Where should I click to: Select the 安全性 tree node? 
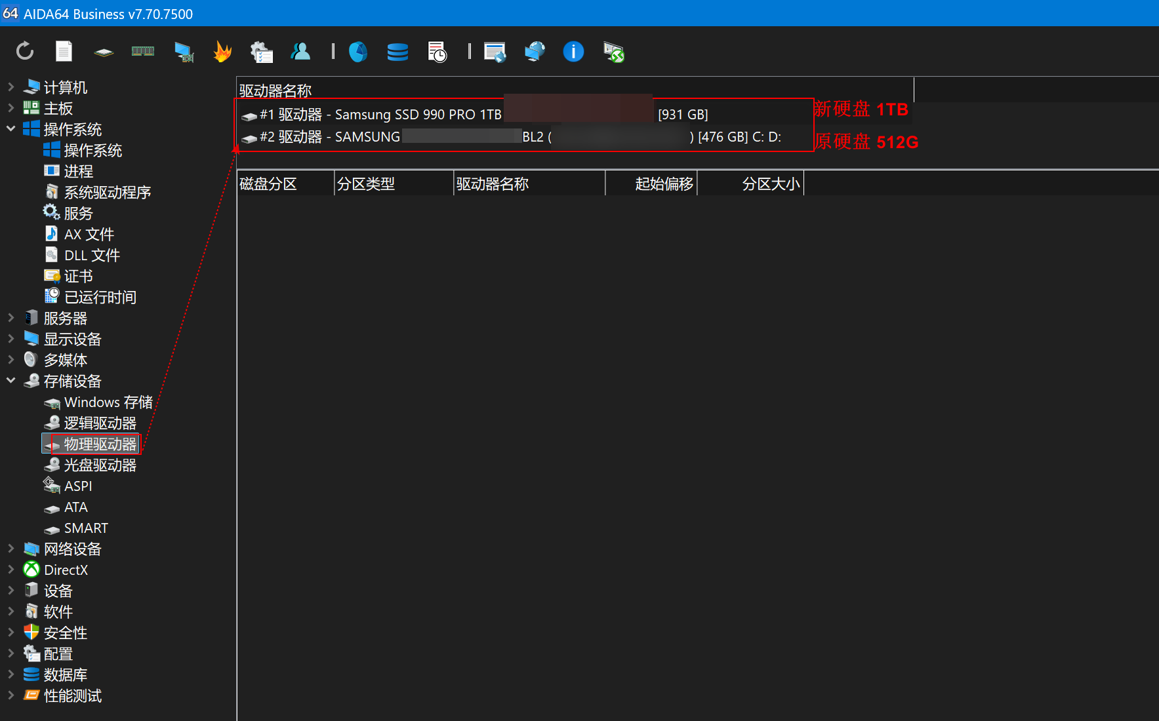coord(56,633)
